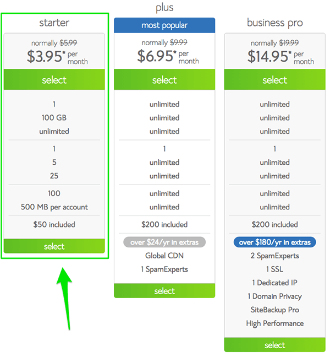This screenshot has width=330, height=357.
Task: Click the 'over $180/yr in extras' badge
Action: tap(274, 242)
